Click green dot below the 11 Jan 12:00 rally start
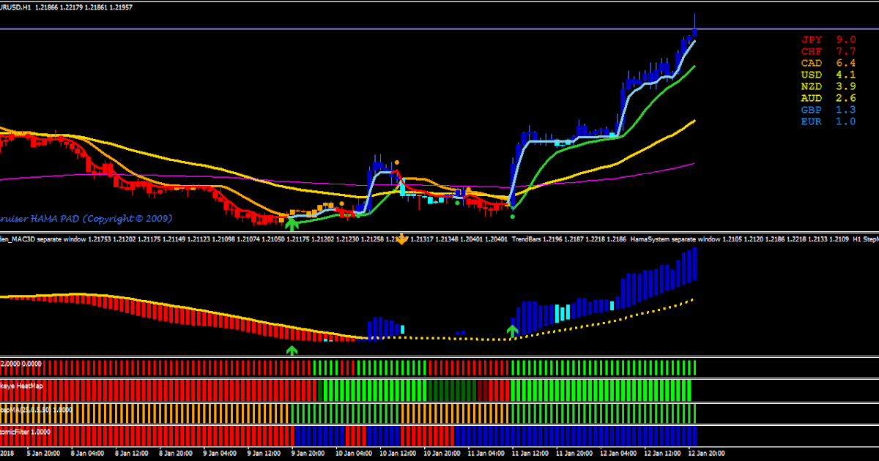The width and height of the screenshot is (879, 461). 513,216
